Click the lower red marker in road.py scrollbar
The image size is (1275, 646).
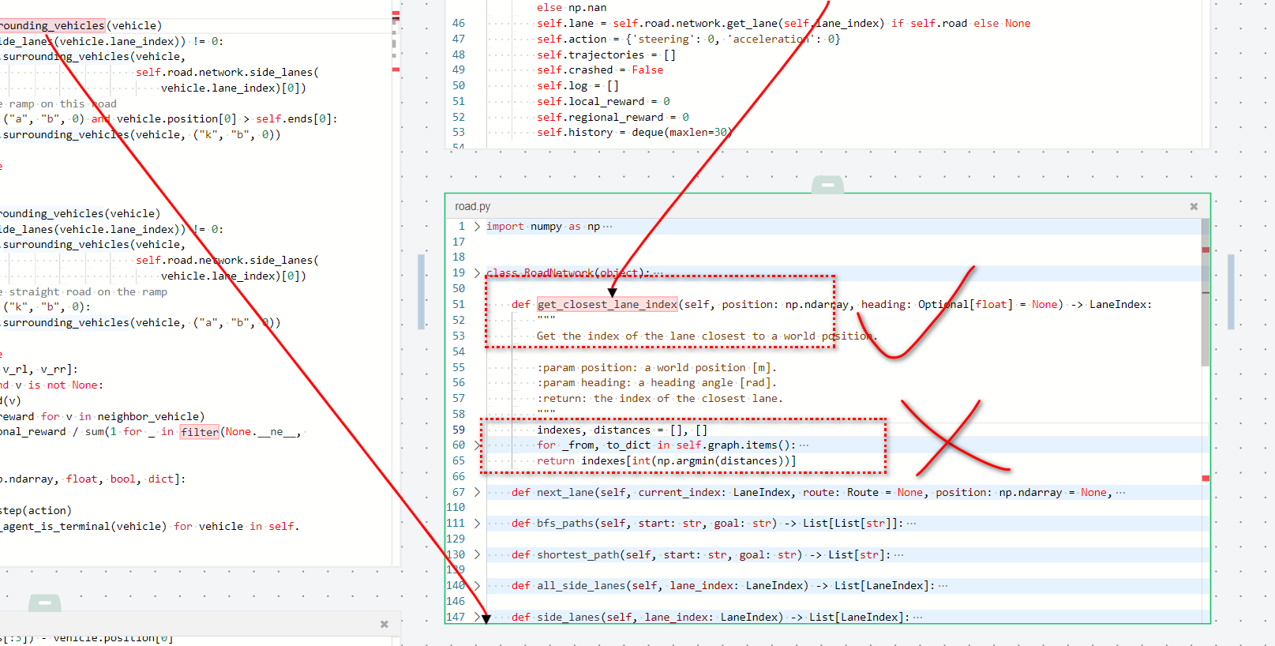(1206, 478)
